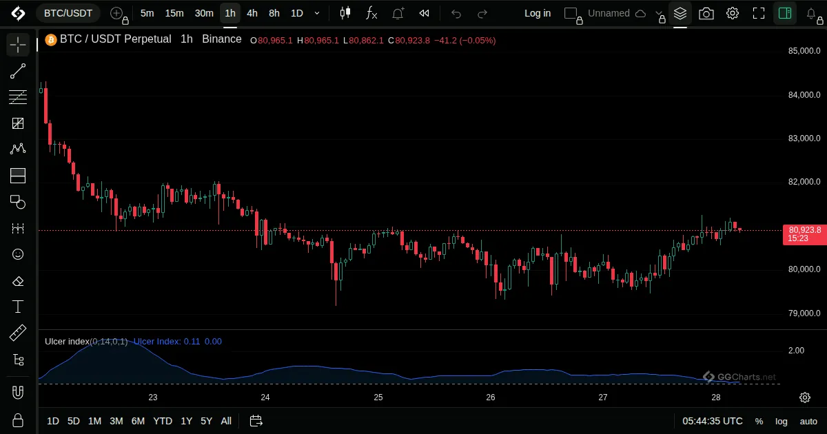Select the geometric shapes tool
This screenshot has height=434, width=827.
[18, 202]
